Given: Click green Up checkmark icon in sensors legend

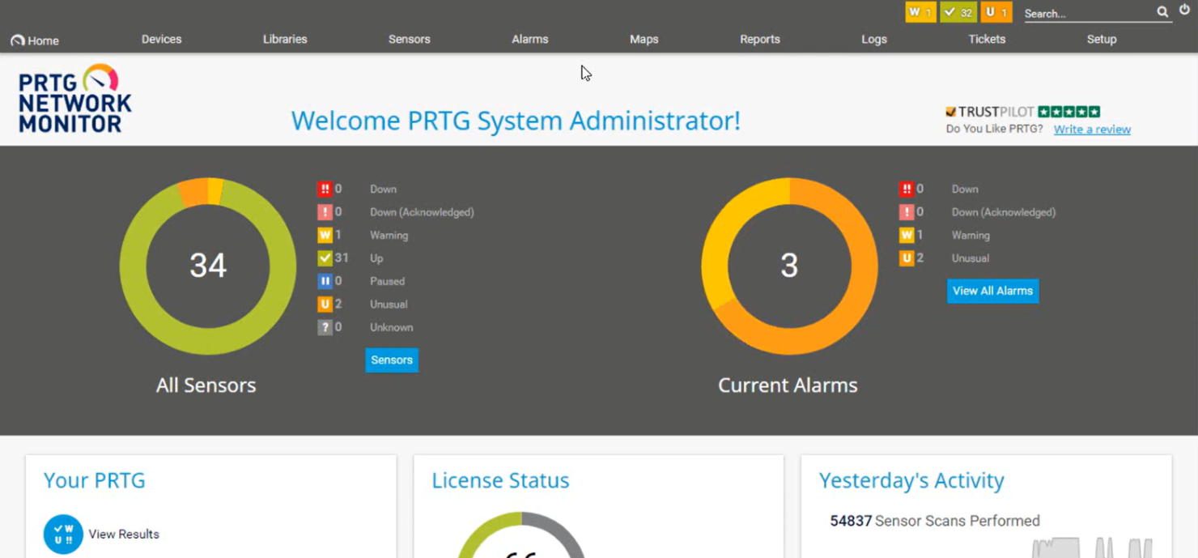Looking at the screenshot, I should 325,258.
